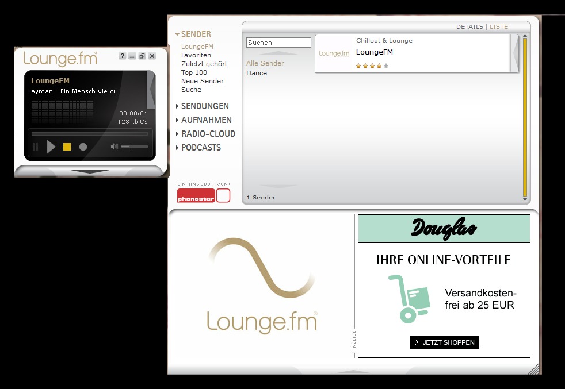Open Zuletzt gehört list

point(204,64)
